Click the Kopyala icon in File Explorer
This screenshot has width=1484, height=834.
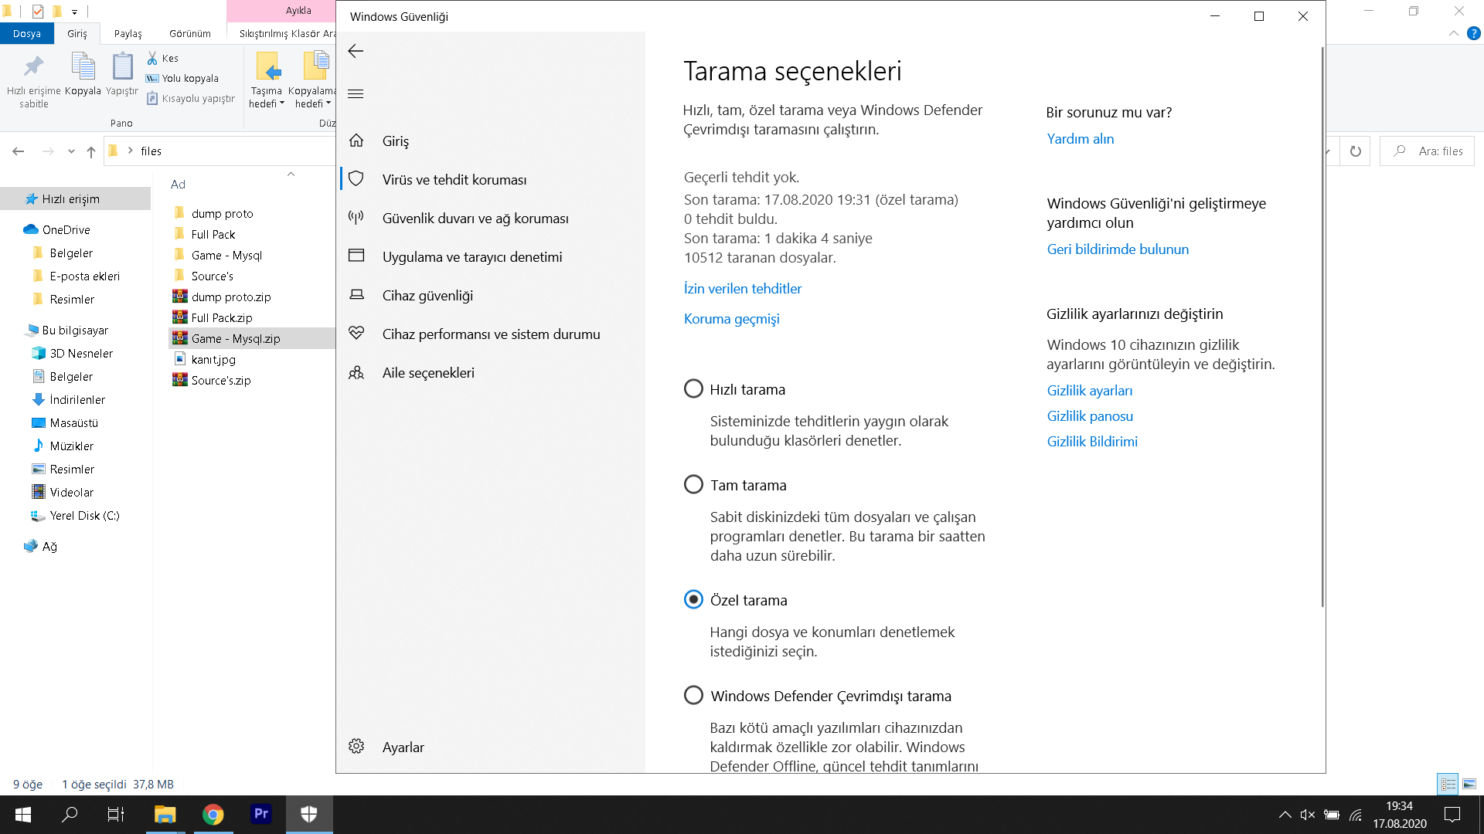(83, 66)
